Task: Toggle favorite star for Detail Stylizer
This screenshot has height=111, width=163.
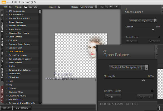Action: (x=7, y=62)
